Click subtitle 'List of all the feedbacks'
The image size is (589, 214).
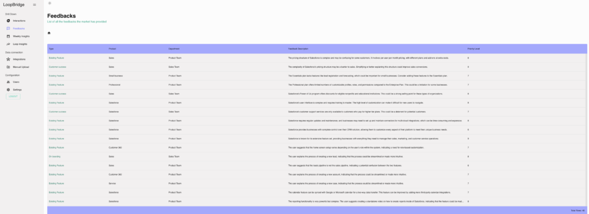point(77,22)
